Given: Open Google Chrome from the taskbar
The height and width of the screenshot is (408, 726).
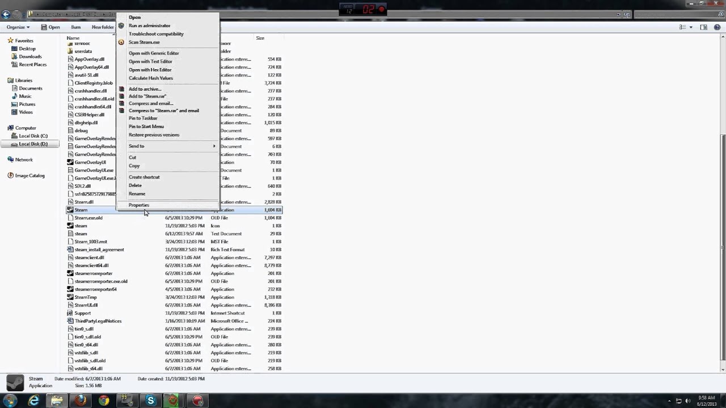Looking at the screenshot, I should (x=103, y=401).
